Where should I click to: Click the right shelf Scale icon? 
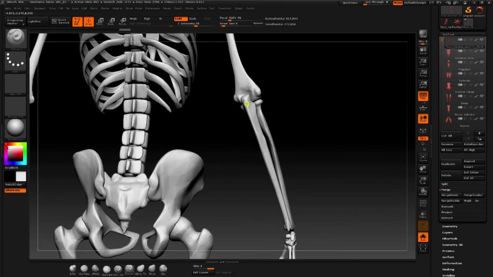tap(423, 180)
